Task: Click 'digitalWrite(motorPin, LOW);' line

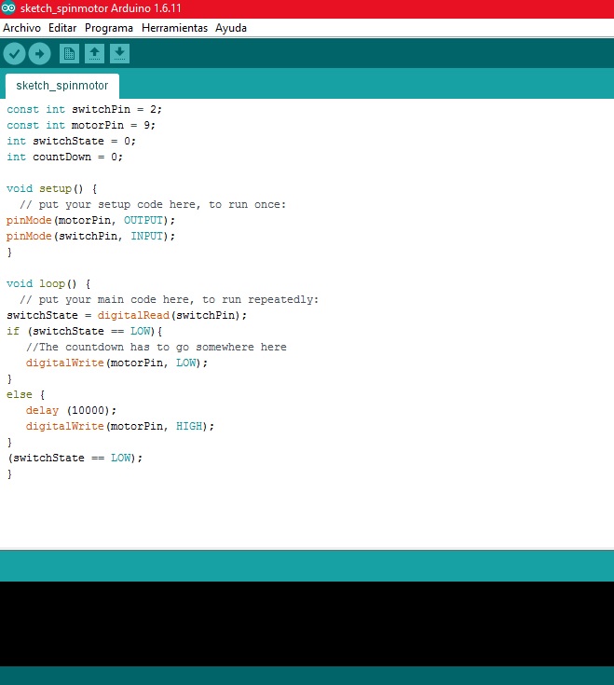Action: [116, 363]
